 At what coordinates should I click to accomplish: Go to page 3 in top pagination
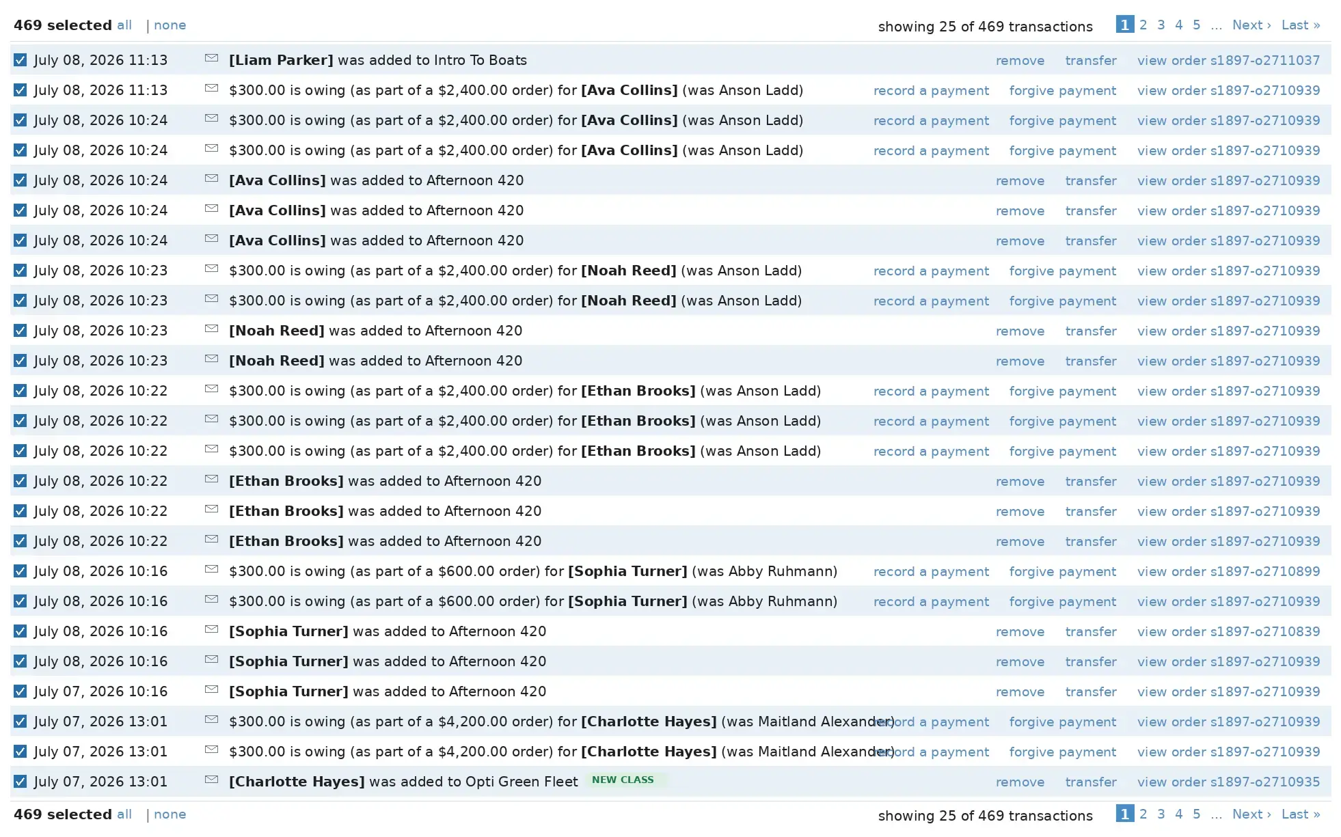point(1161,25)
